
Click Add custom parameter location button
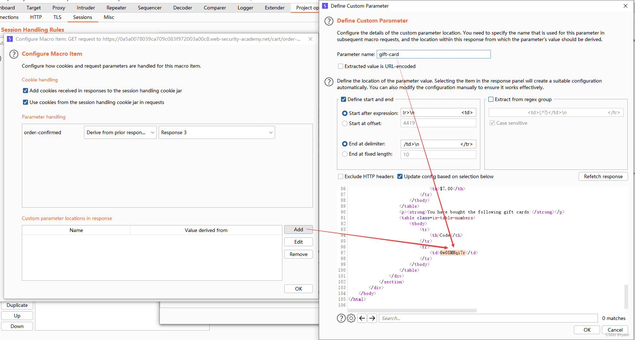[x=298, y=229]
